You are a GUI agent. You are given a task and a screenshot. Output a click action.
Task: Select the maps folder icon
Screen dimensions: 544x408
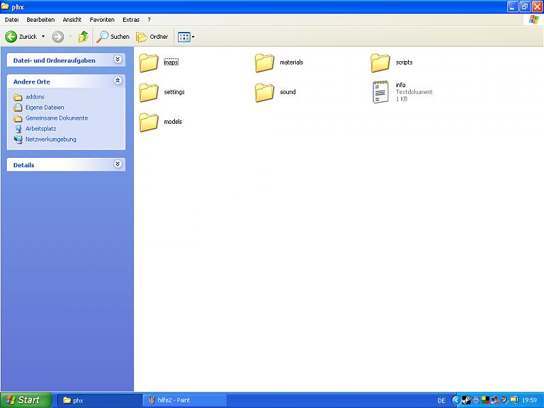coord(149,63)
